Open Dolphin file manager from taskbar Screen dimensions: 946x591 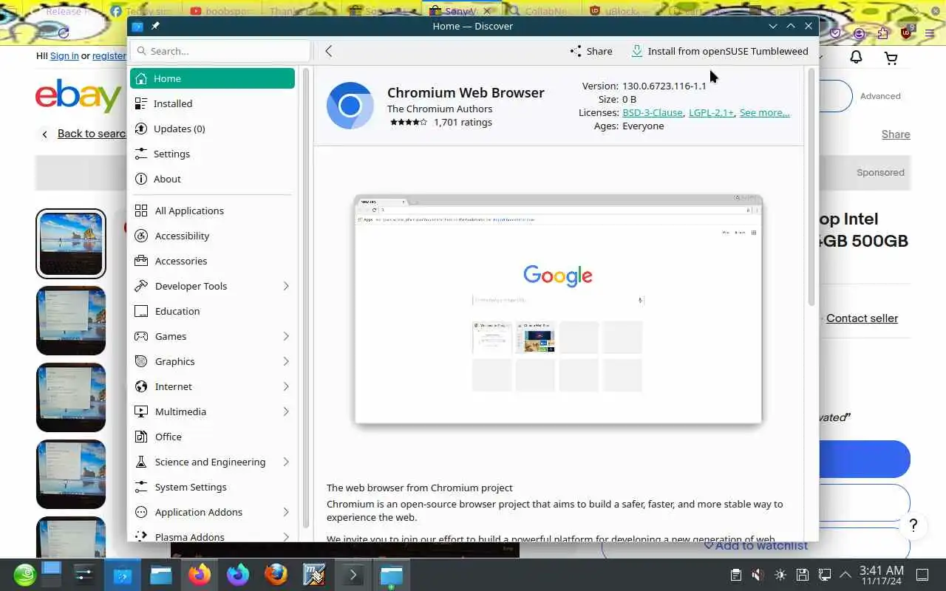(160, 575)
